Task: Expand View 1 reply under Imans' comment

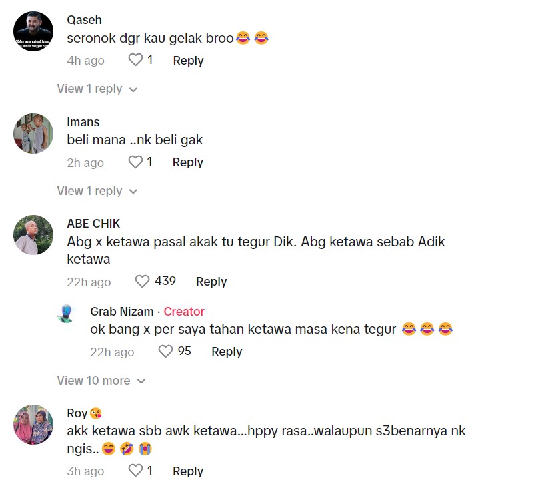Action: [x=97, y=191]
